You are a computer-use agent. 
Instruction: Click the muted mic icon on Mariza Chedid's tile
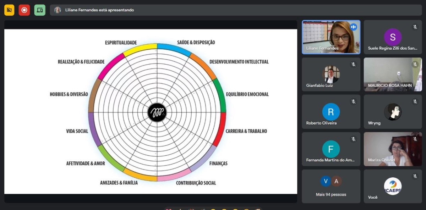[x=415, y=139]
